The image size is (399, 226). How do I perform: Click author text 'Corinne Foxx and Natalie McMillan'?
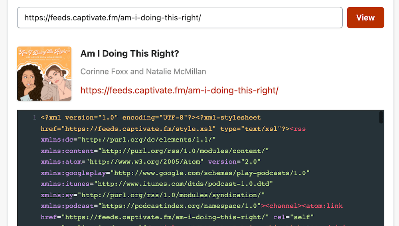143,71
